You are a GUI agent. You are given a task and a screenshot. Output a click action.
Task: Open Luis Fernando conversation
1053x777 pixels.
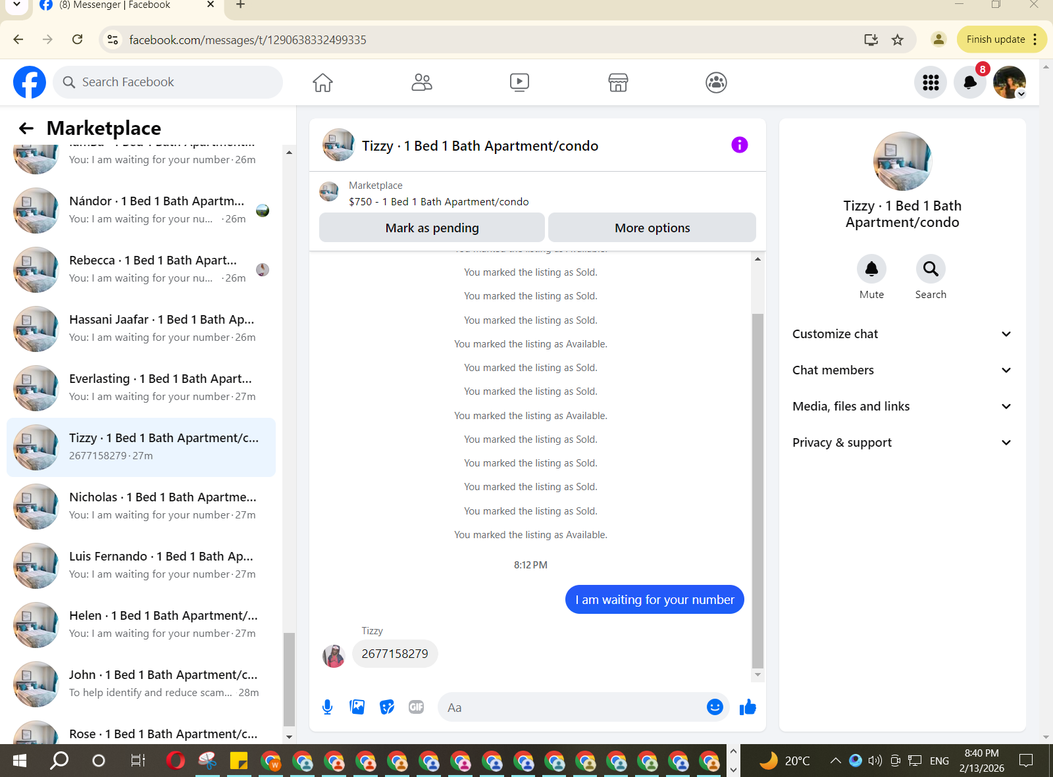pos(141,565)
